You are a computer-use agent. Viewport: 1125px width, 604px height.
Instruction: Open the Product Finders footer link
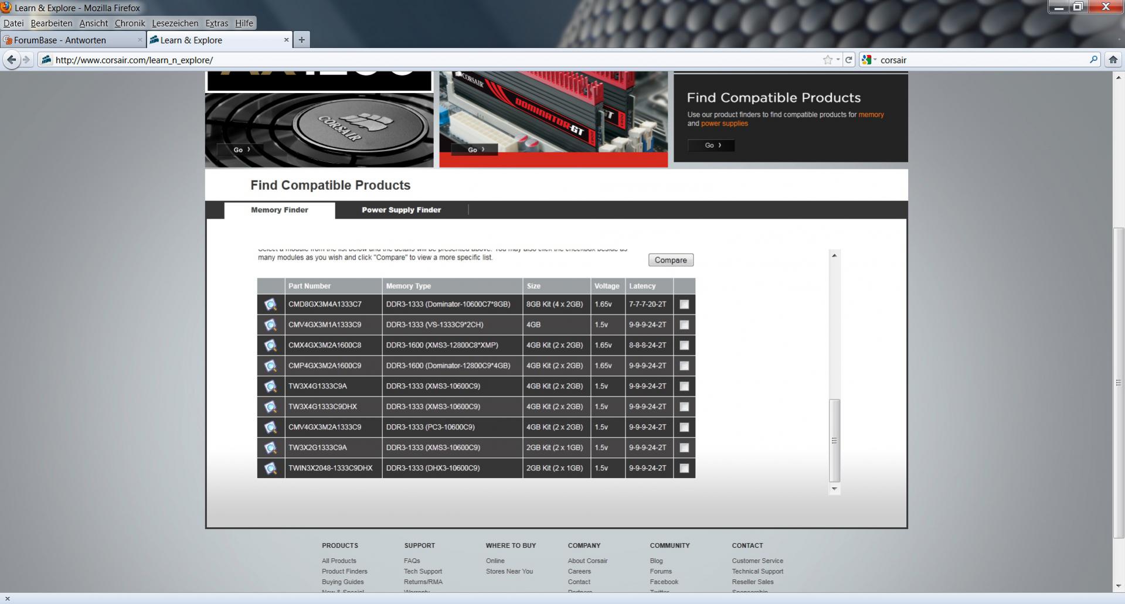point(345,571)
